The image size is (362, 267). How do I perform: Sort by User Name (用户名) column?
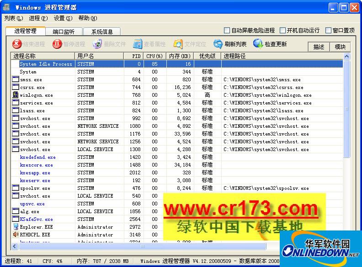tap(99, 56)
